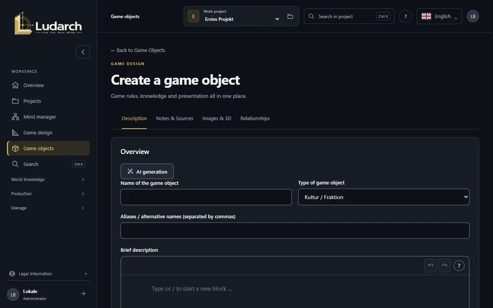Screen dimensions: 493x308
Task: Open the Mind manager page
Action: [48, 117]
